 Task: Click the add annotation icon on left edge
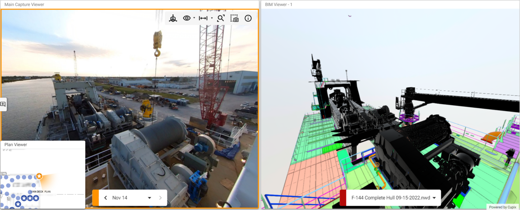pos(3,104)
